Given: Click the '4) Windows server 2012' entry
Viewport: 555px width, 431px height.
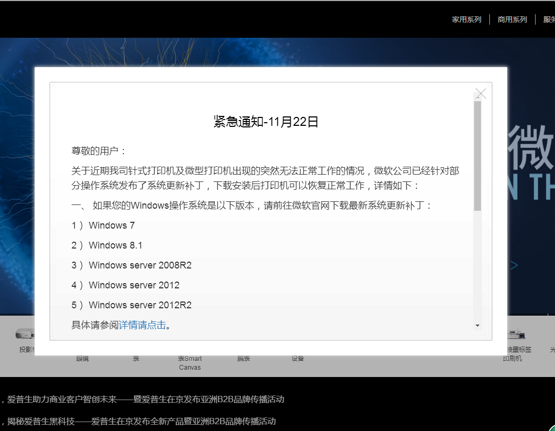Looking at the screenshot, I should click(x=125, y=285).
